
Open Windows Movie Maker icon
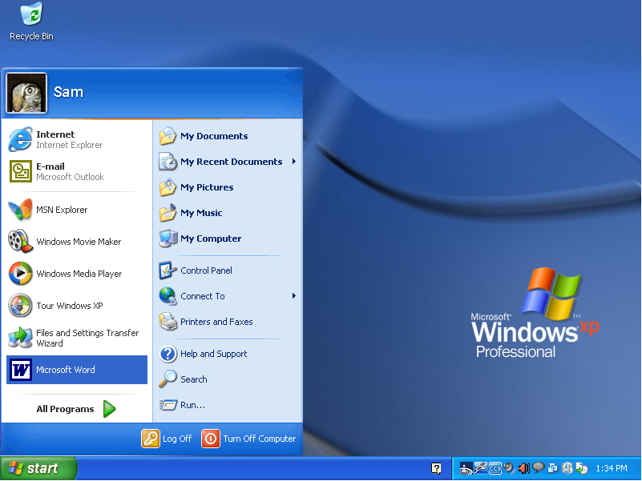(20, 242)
